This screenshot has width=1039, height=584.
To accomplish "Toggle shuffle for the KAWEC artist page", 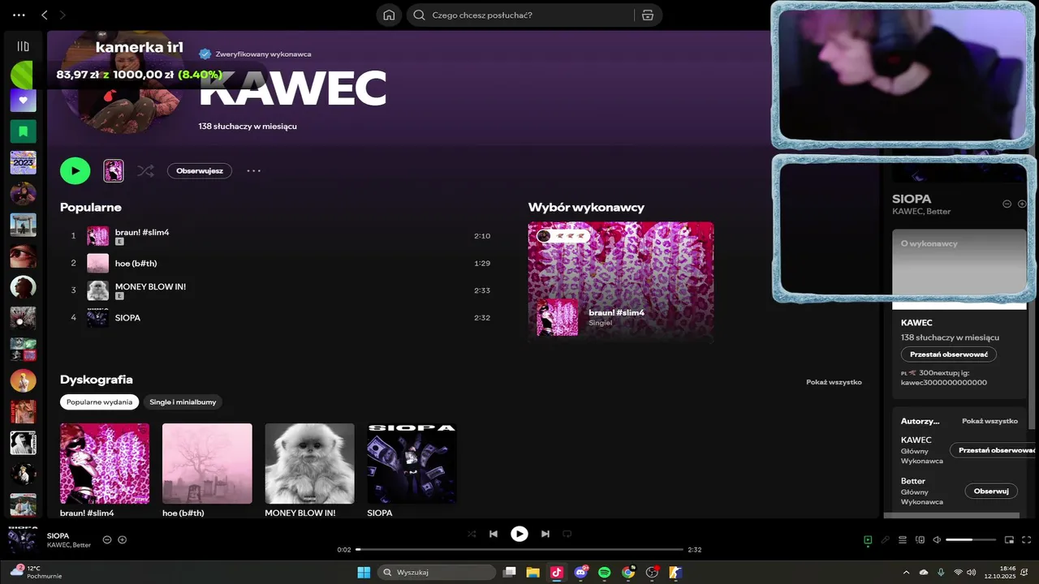I will click(145, 170).
